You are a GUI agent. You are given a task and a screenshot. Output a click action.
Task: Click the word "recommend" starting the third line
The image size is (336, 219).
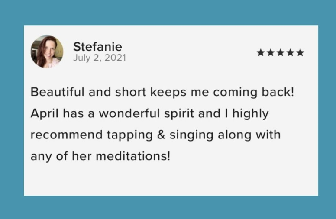pyautogui.click(x=66, y=135)
